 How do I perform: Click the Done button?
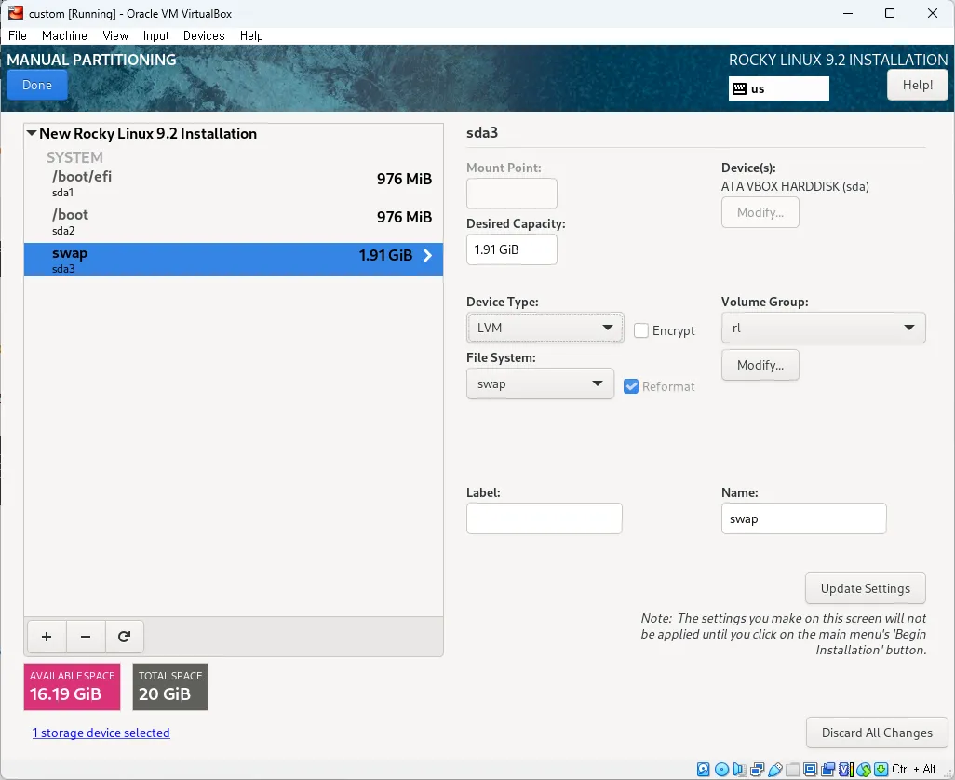coord(37,85)
